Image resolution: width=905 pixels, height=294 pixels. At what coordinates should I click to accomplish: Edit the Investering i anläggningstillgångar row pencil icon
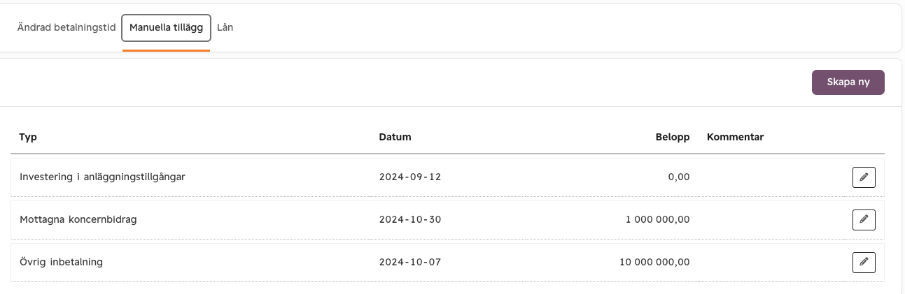pos(864,177)
